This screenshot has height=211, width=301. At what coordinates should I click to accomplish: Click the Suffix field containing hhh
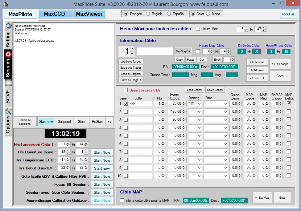141,104
